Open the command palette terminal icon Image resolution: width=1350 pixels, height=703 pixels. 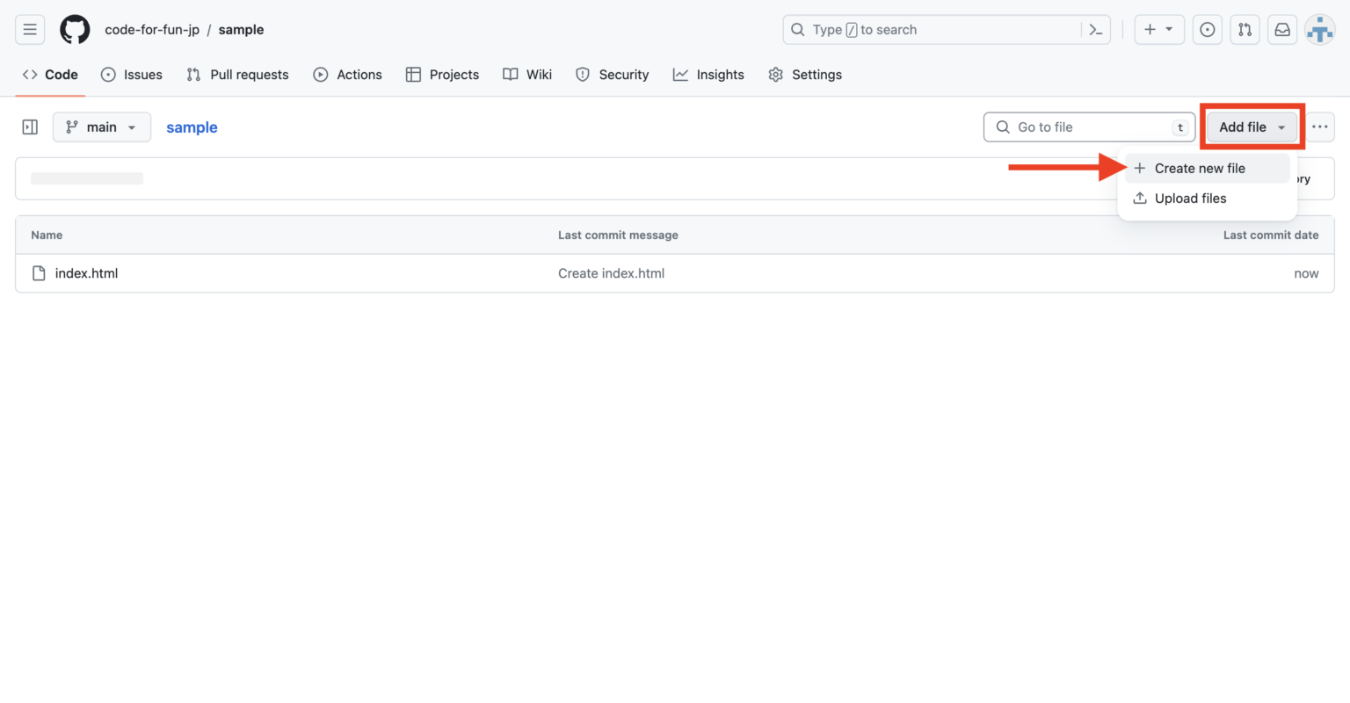[x=1095, y=29]
